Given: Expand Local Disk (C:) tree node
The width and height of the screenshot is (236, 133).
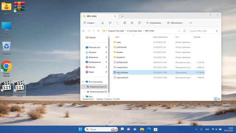Looking at the screenshot, I should click(x=84, y=87).
